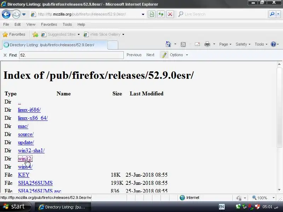Expand the Home button dropdown arrow
The width and height of the screenshot is (283, 212).
pos(175,44)
